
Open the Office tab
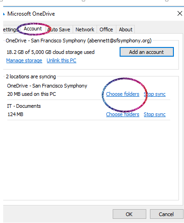tap(106, 29)
